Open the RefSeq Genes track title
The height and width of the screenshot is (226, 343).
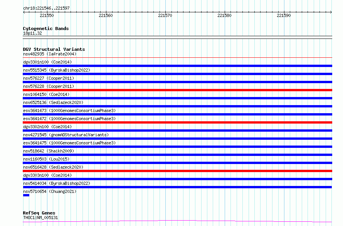click(39, 213)
